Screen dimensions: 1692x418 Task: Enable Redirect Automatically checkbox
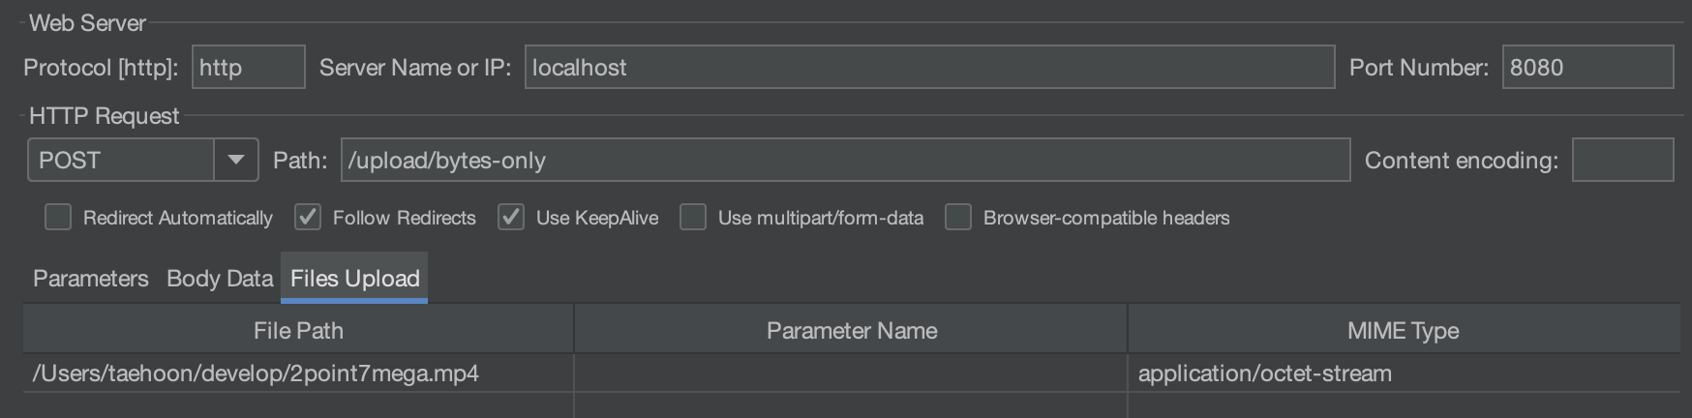(58, 218)
